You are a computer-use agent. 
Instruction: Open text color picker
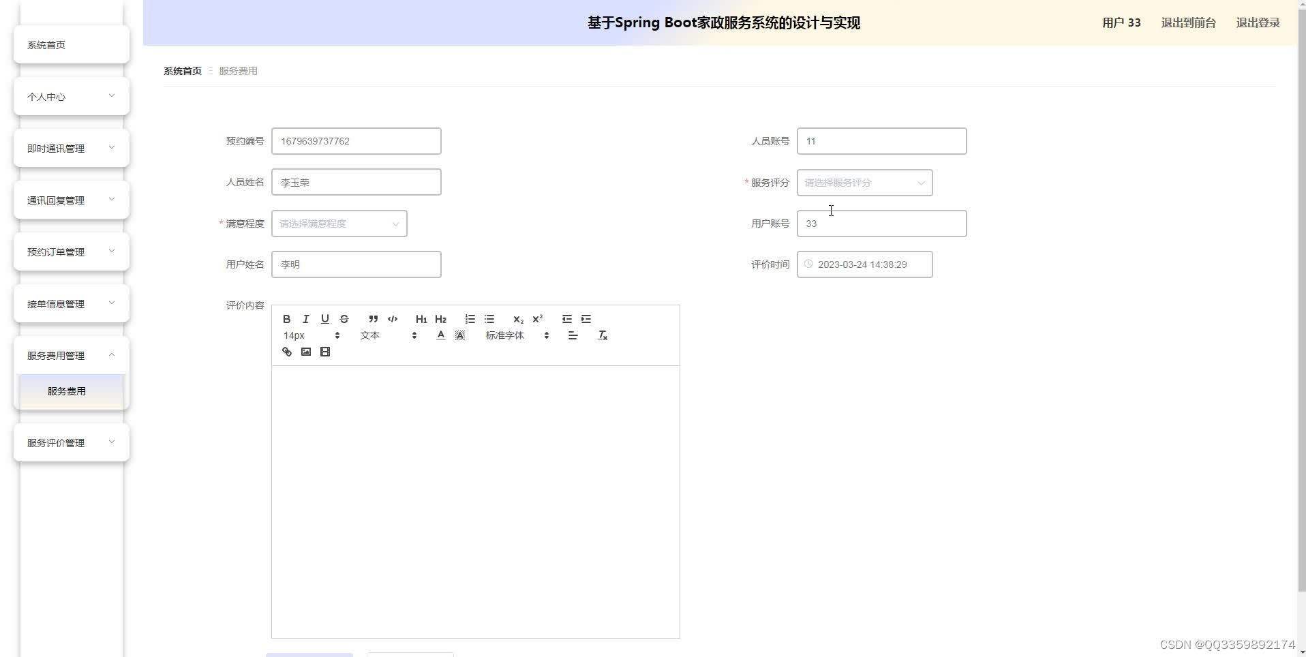point(440,335)
